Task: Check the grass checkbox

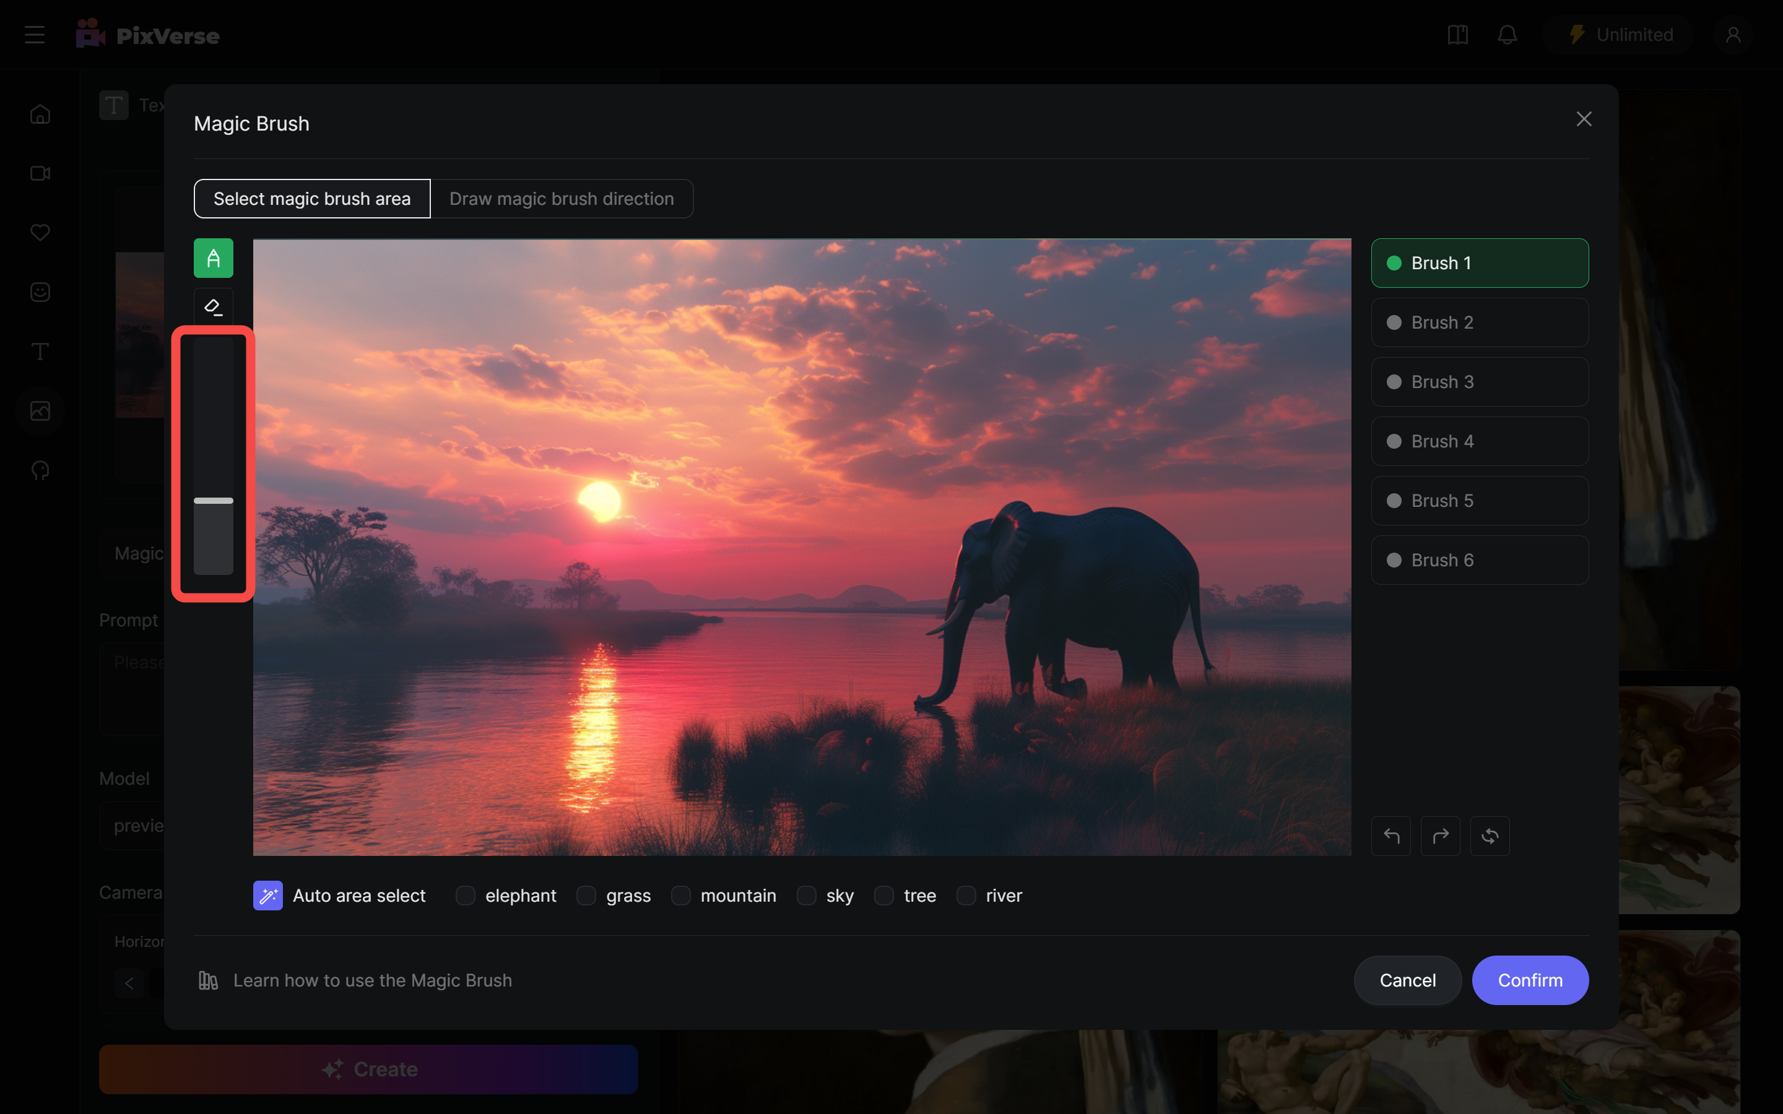Action: point(586,895)
